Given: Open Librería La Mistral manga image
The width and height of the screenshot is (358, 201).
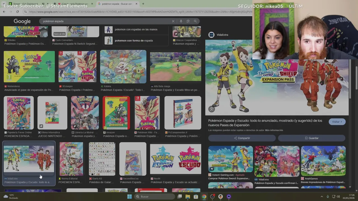Looking at the screenshot, I should point(85,113).
